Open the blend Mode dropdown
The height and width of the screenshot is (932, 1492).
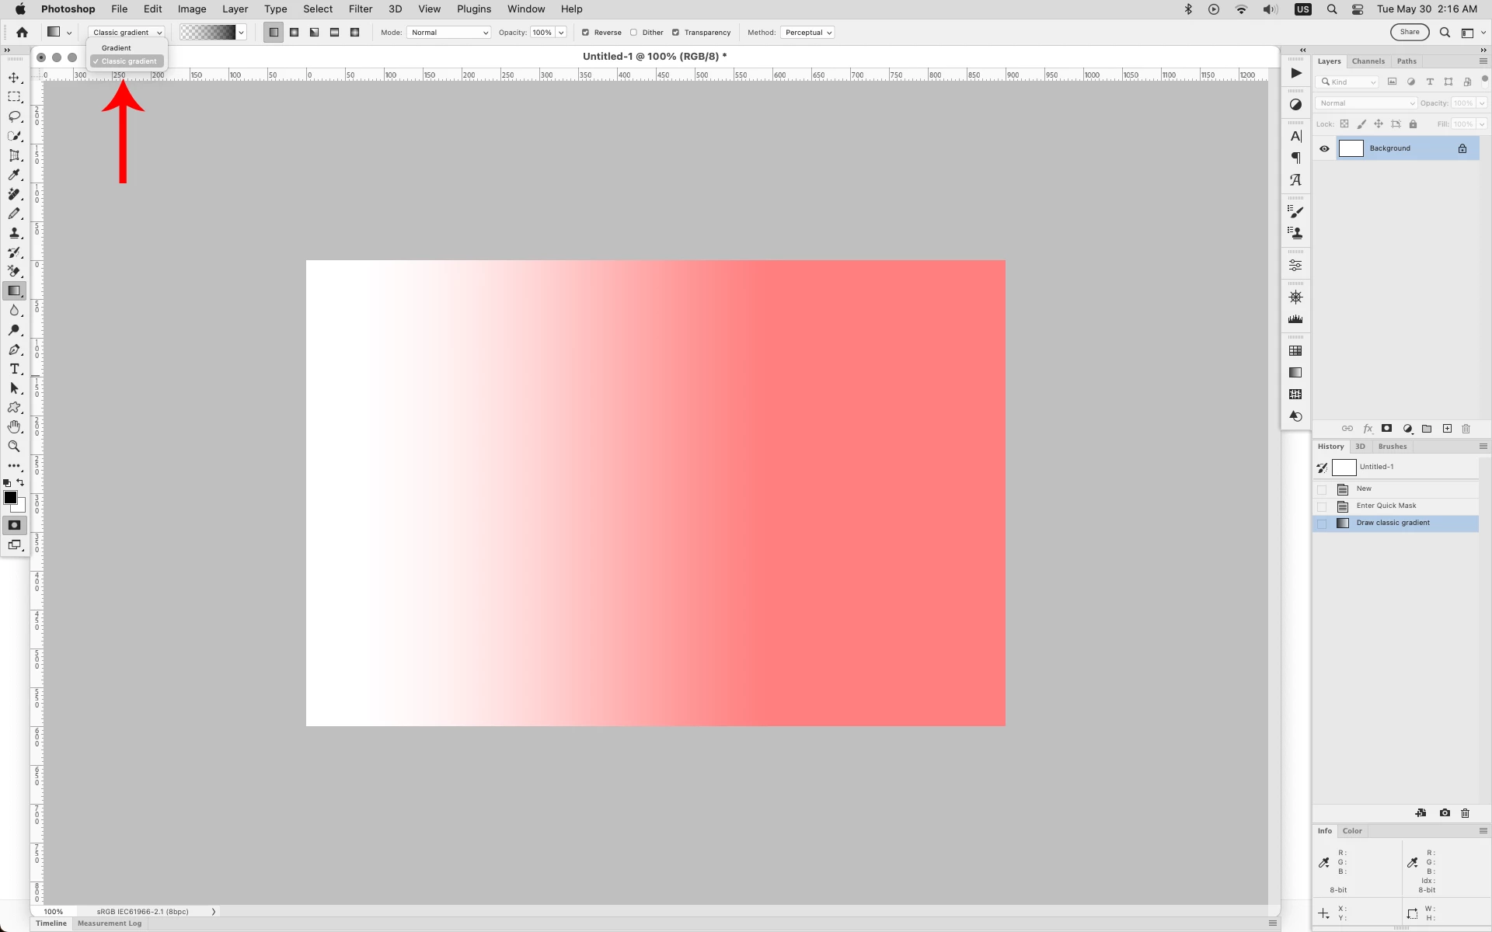(449, 33)
